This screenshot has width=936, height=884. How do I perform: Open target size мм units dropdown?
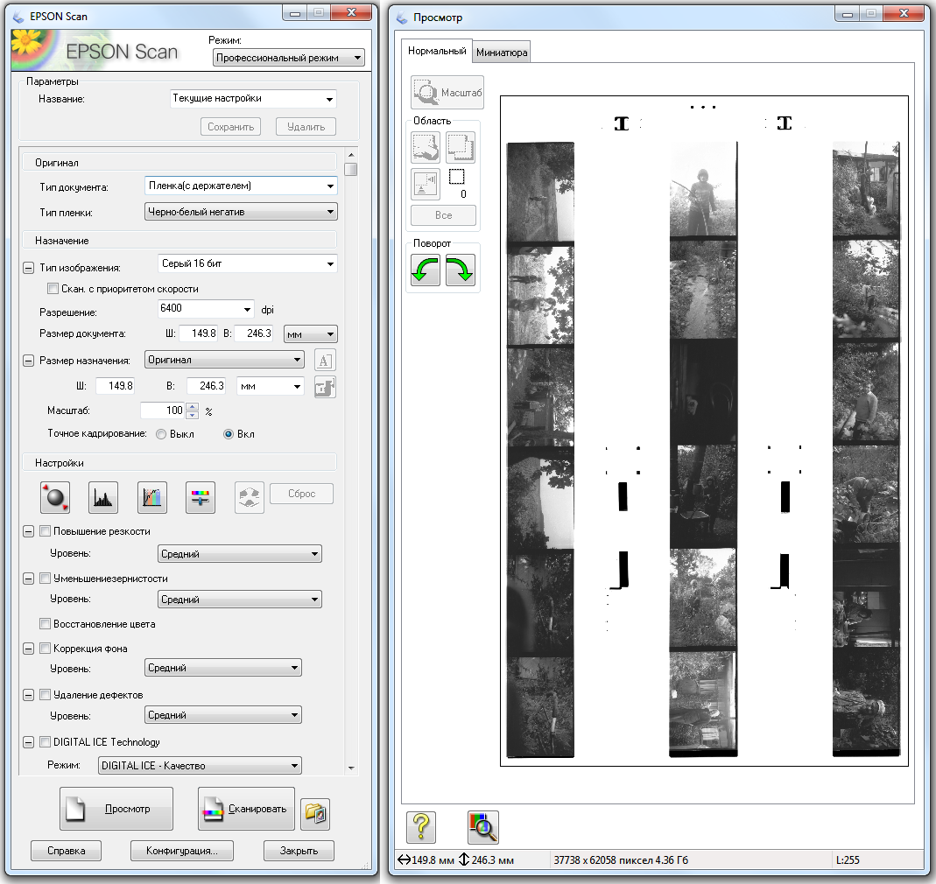271,386
